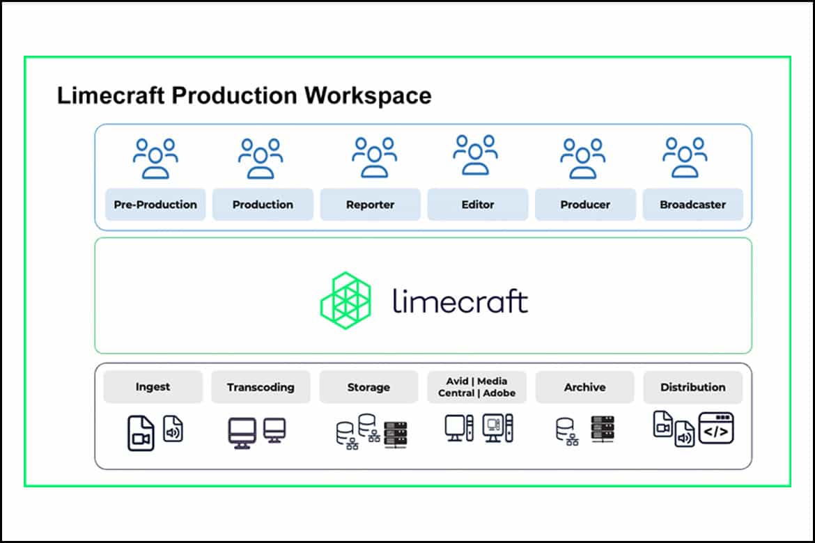Click the large monitor icon under Transcoding

(x=242, y=433)
